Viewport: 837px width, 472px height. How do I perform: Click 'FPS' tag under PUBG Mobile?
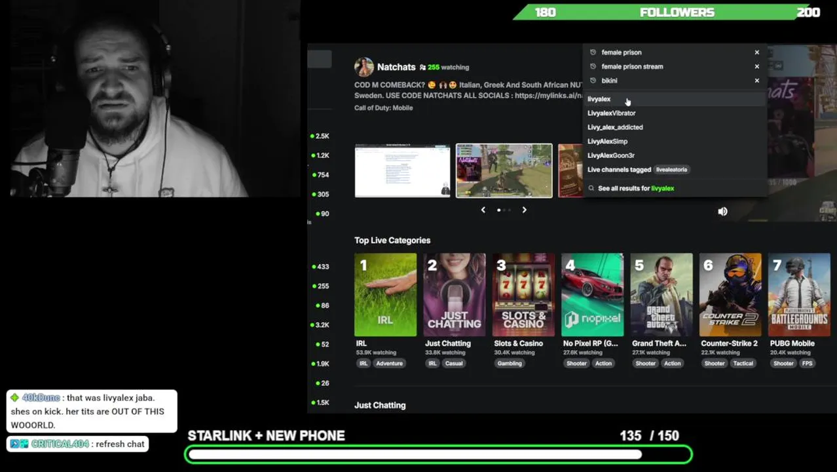point(807,363)
